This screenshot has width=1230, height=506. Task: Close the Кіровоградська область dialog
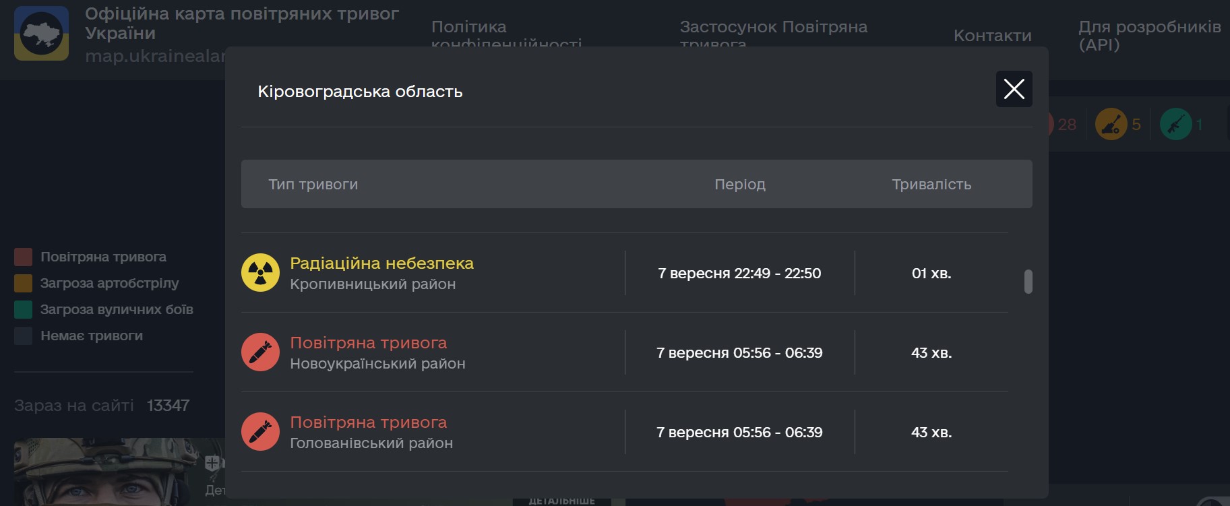point(1014,89)
